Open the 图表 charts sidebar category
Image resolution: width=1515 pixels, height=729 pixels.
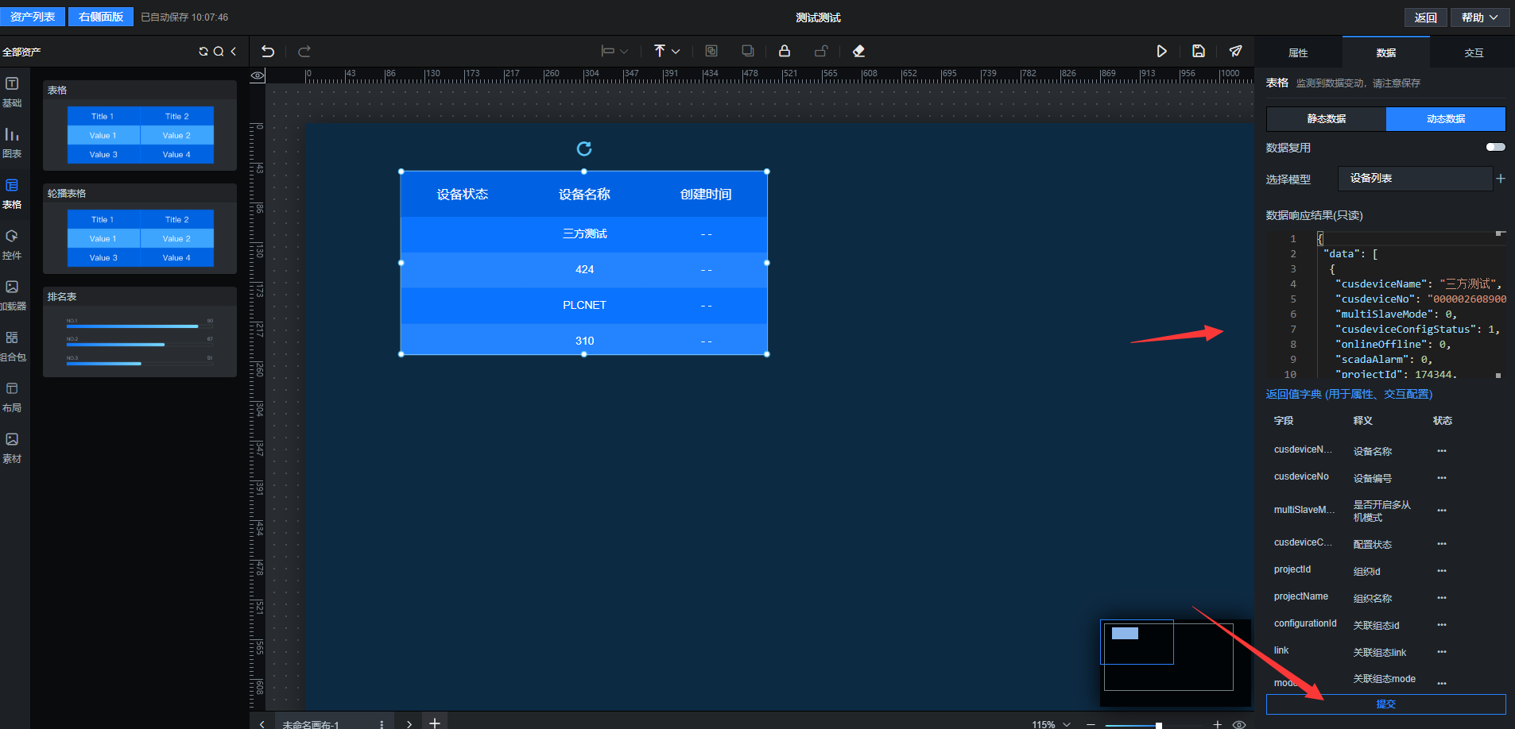click(12, 142)
